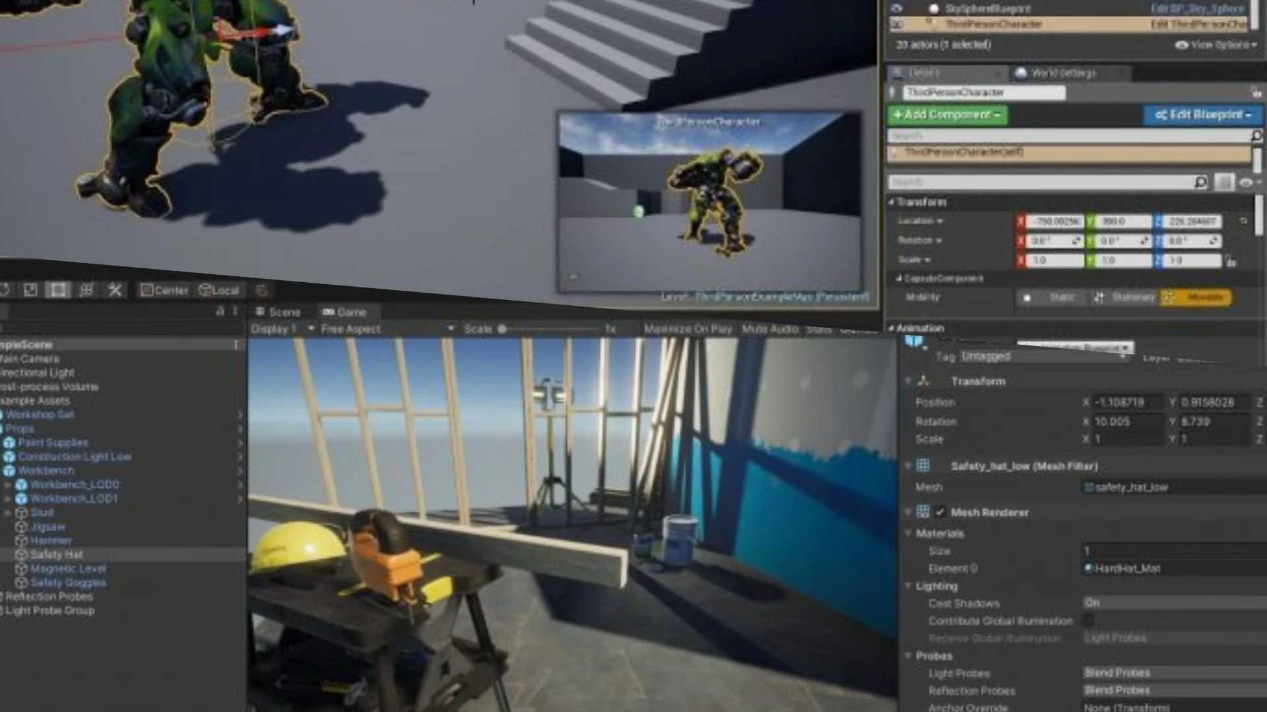This screenshot has height=712, width=1267.
Task: Toggle the Mesh Renderer checkbox
Action: (x=940, y=512)
